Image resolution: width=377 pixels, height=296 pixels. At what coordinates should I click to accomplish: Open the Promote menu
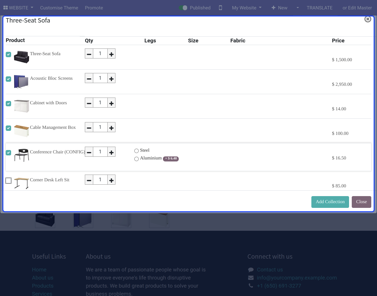[x=94, y=8]
